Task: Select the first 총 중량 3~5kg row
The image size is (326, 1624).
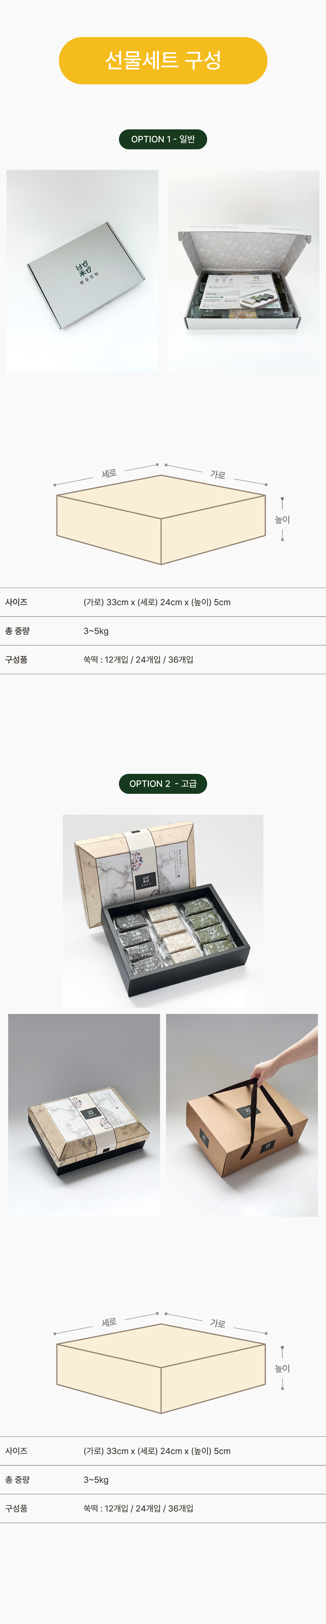Action: coord(163,631)
